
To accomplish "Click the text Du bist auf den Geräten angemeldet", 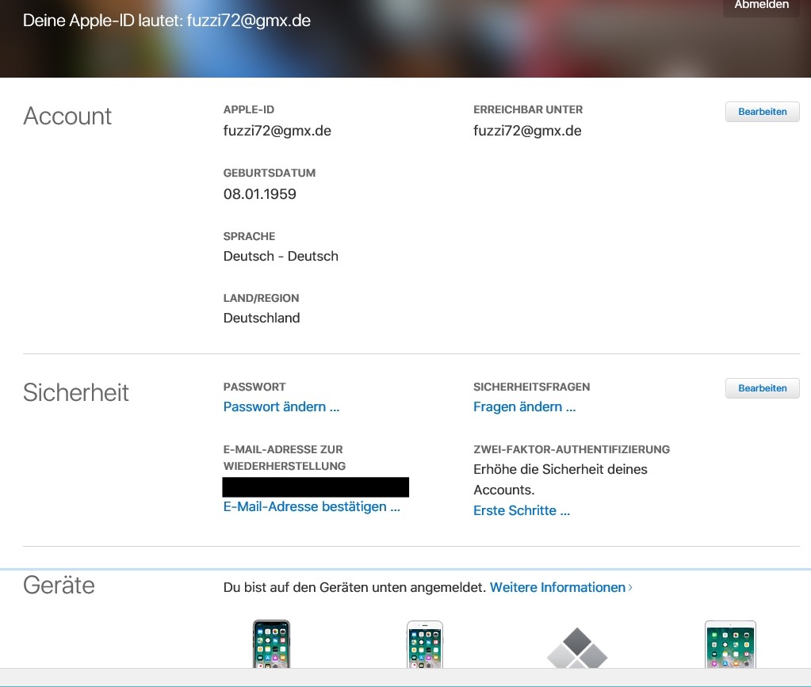I will 355,588.
